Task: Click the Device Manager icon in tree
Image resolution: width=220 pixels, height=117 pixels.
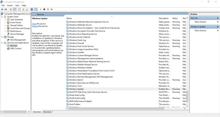Action: point(8,34)
